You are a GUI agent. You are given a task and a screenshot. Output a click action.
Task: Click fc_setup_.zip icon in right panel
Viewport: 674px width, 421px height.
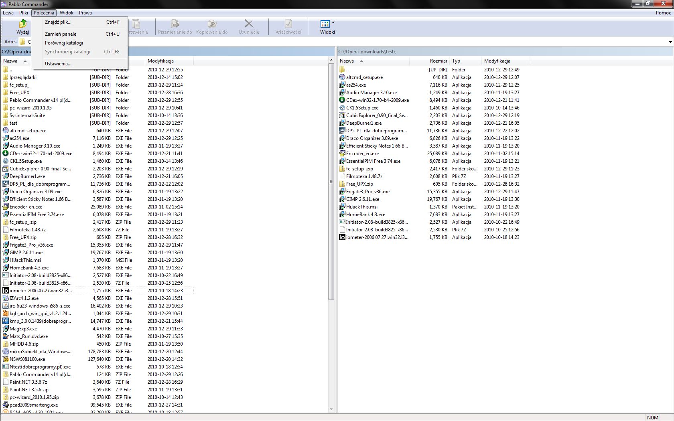(342, 169)
